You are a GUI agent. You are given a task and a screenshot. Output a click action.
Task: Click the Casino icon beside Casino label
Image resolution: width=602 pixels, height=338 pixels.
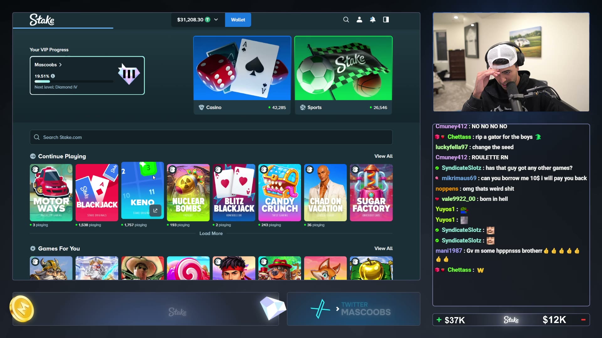point(201,107)
